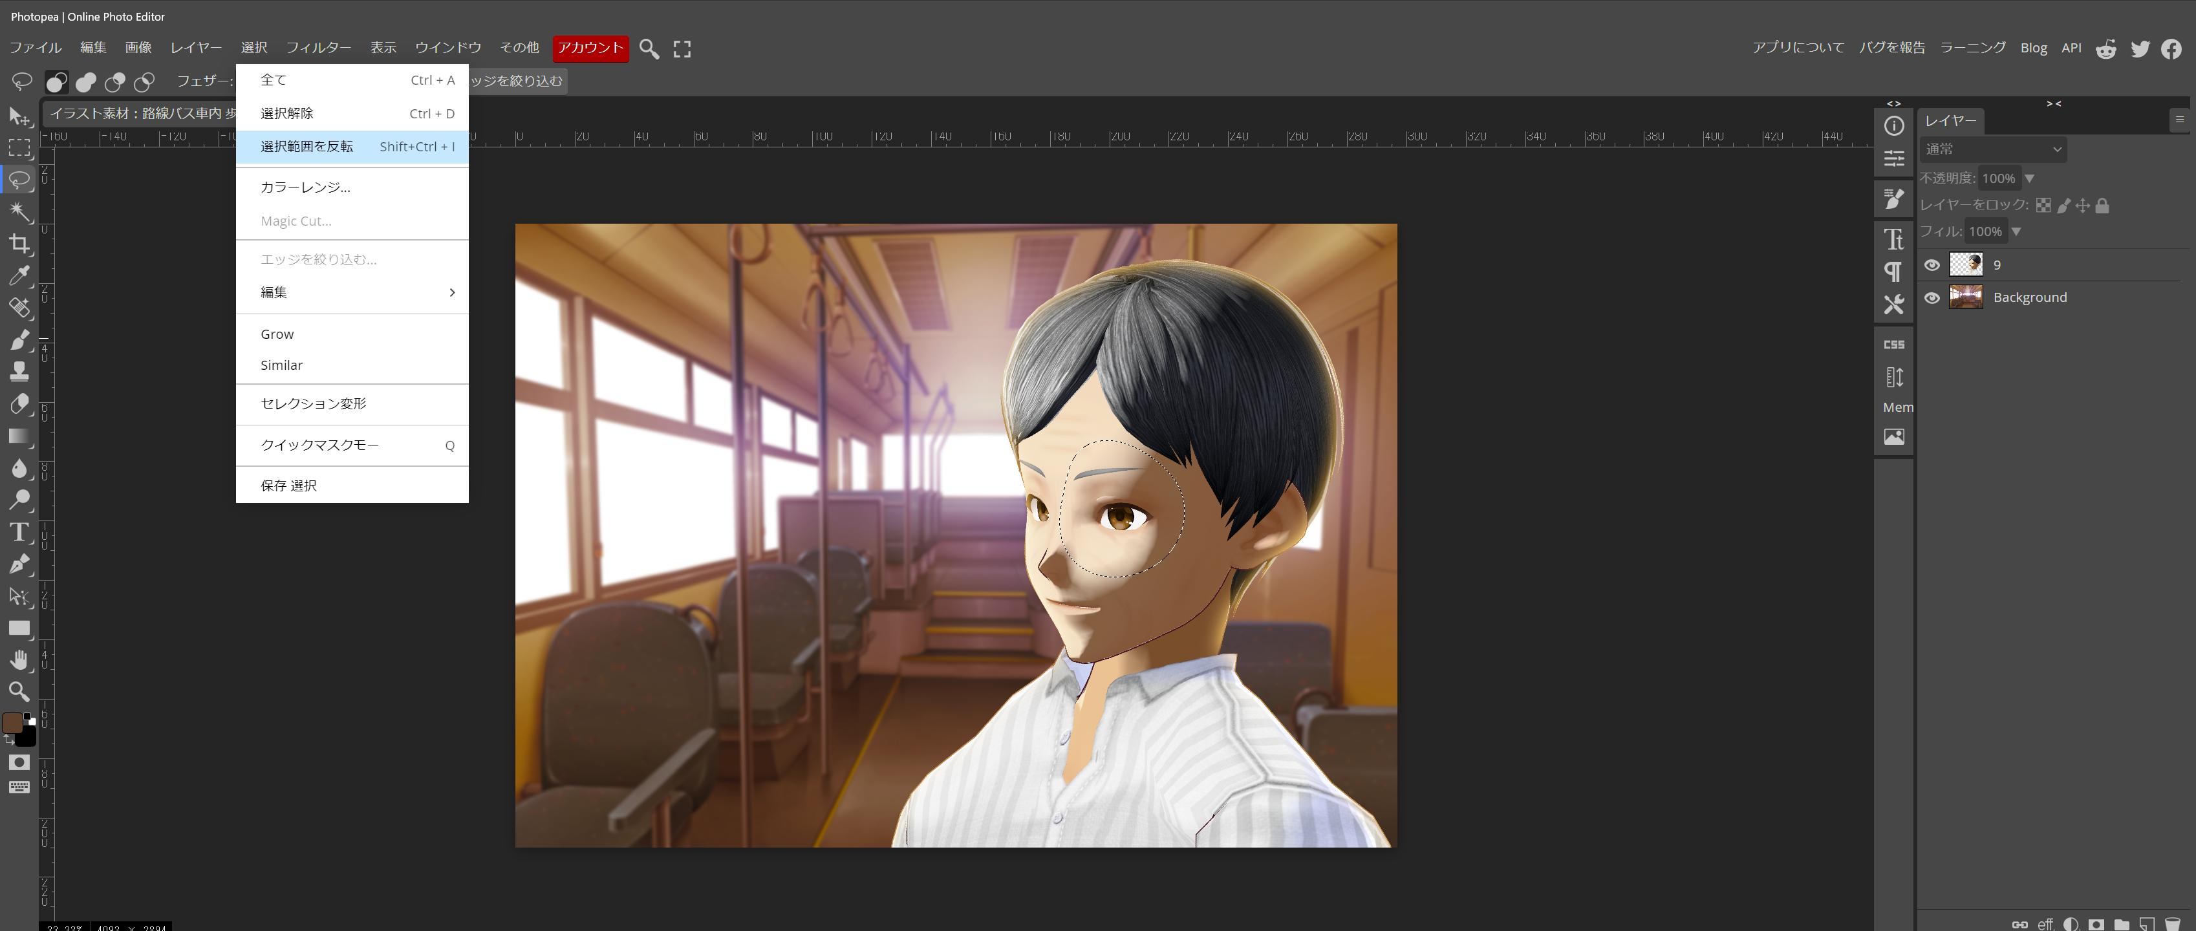This screenshot has width=2196, height=931.
Task: Select the Eyedropper tool
Action: coord(19,275)
